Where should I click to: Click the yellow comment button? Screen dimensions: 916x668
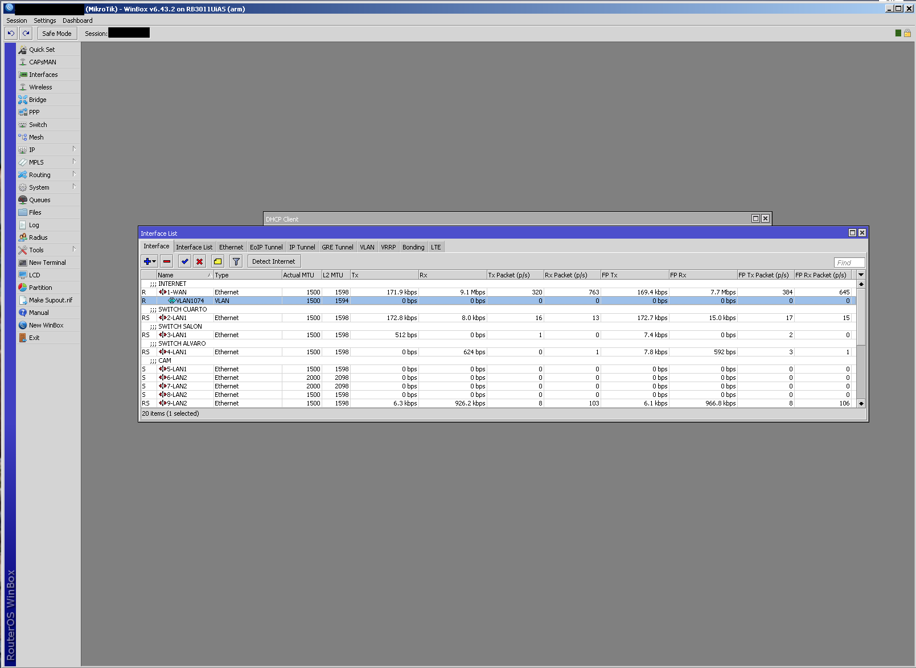pyautogui.click(x=217, y=261)
